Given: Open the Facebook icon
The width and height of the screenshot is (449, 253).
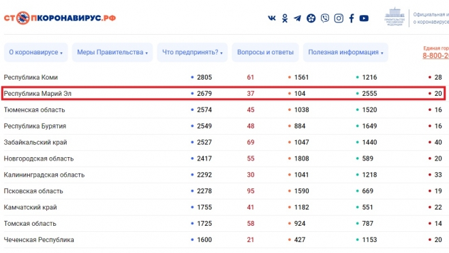Looking at the screenshot, I should click(x=352, y=18).
